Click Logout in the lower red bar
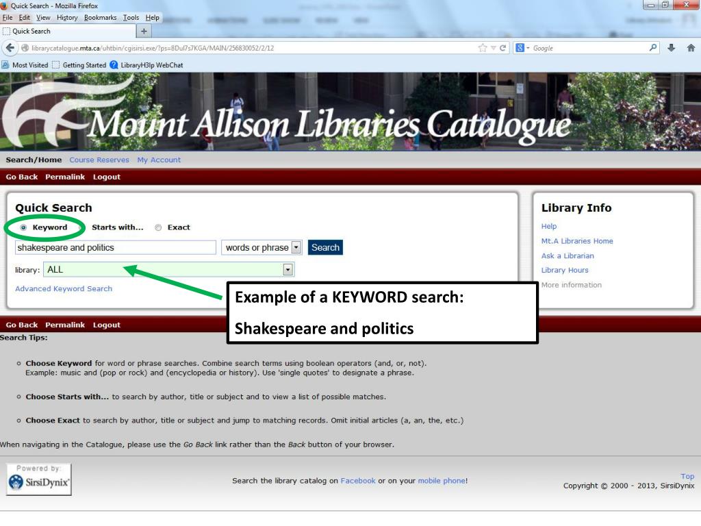This screenshot has width=701, height=526. pos(106,325)
